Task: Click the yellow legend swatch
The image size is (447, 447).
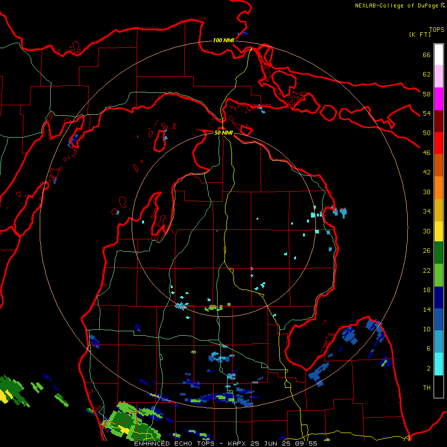Action: click(x=439, y=231)
